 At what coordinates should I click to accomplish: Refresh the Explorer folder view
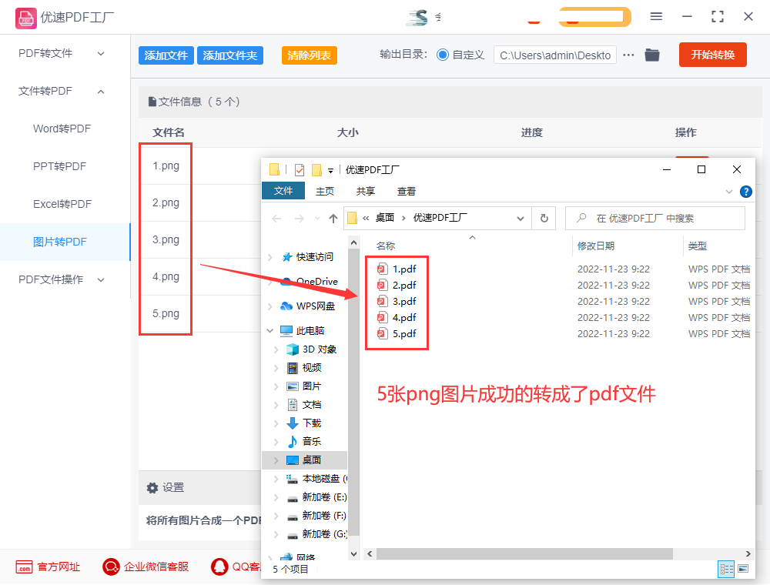tap(544, 219)
